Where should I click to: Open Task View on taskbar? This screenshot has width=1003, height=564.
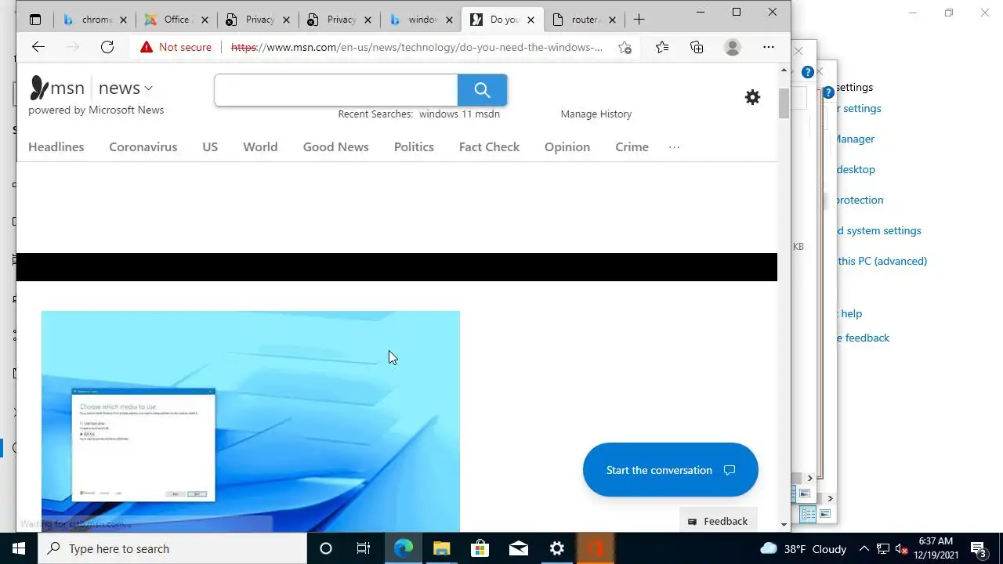(x=364, y=548)
